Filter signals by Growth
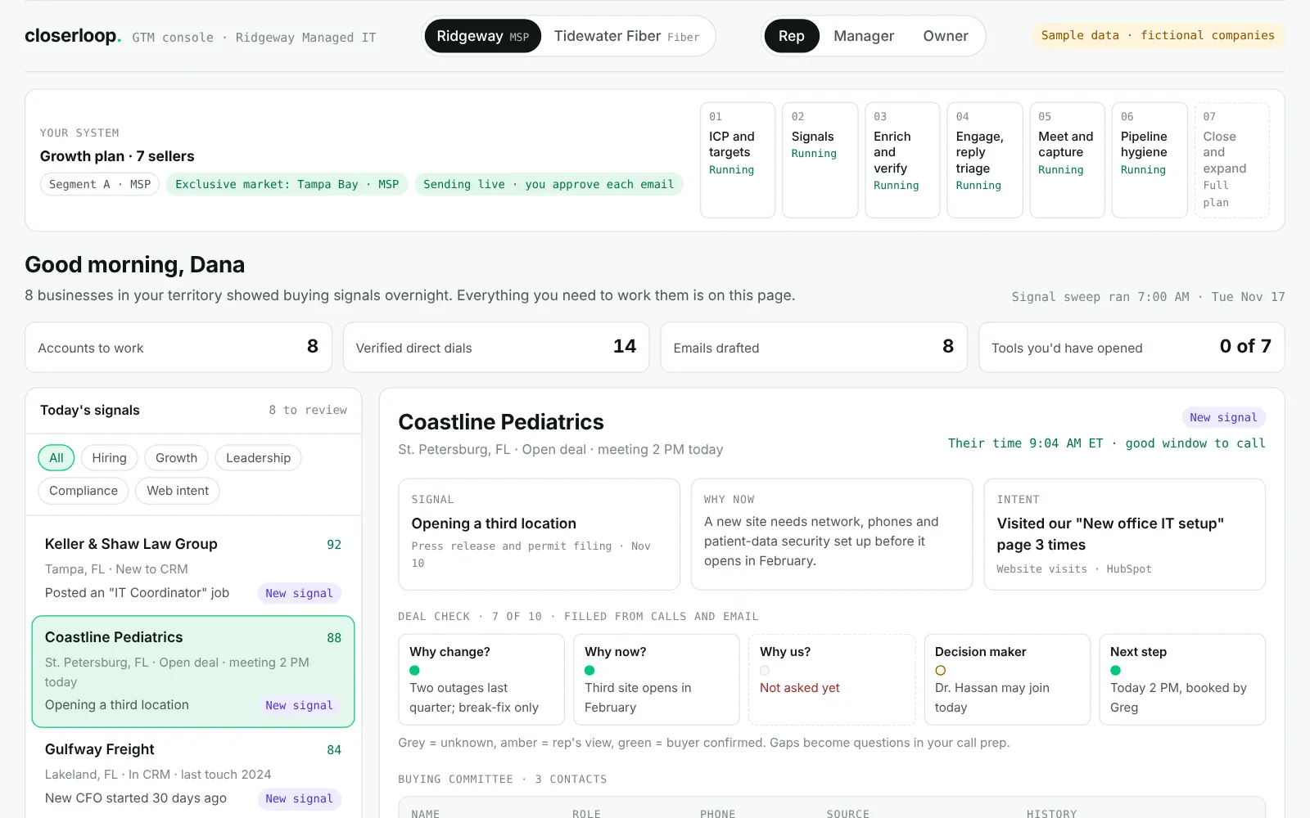This screenshot has width=1310, height=818. pyautogui.click(x=176, y=457)
